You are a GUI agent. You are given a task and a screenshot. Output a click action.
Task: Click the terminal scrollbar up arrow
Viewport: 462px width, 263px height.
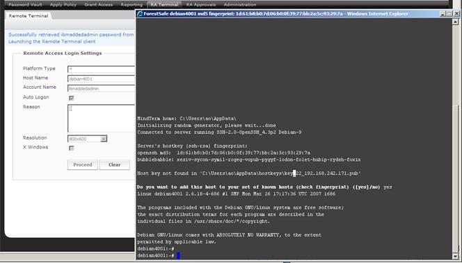click(x=455, y=22)
